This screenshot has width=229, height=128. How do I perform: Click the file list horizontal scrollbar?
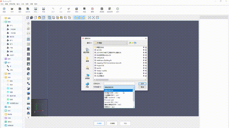coord(120,80)
